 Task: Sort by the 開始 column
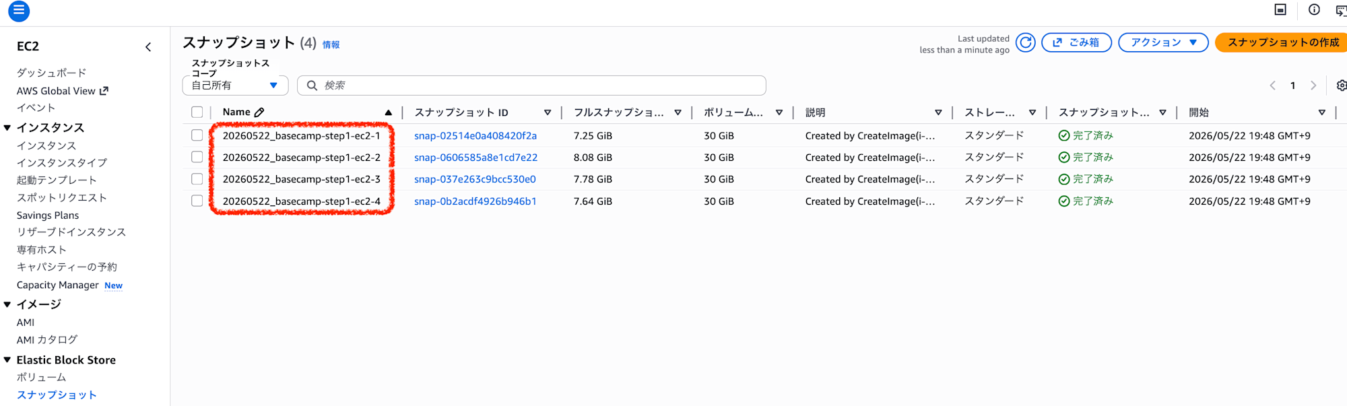[x=1322, y=112]
